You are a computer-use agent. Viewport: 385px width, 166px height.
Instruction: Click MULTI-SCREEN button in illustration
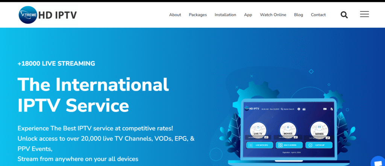pyautogui.click(x=289, y=145)
